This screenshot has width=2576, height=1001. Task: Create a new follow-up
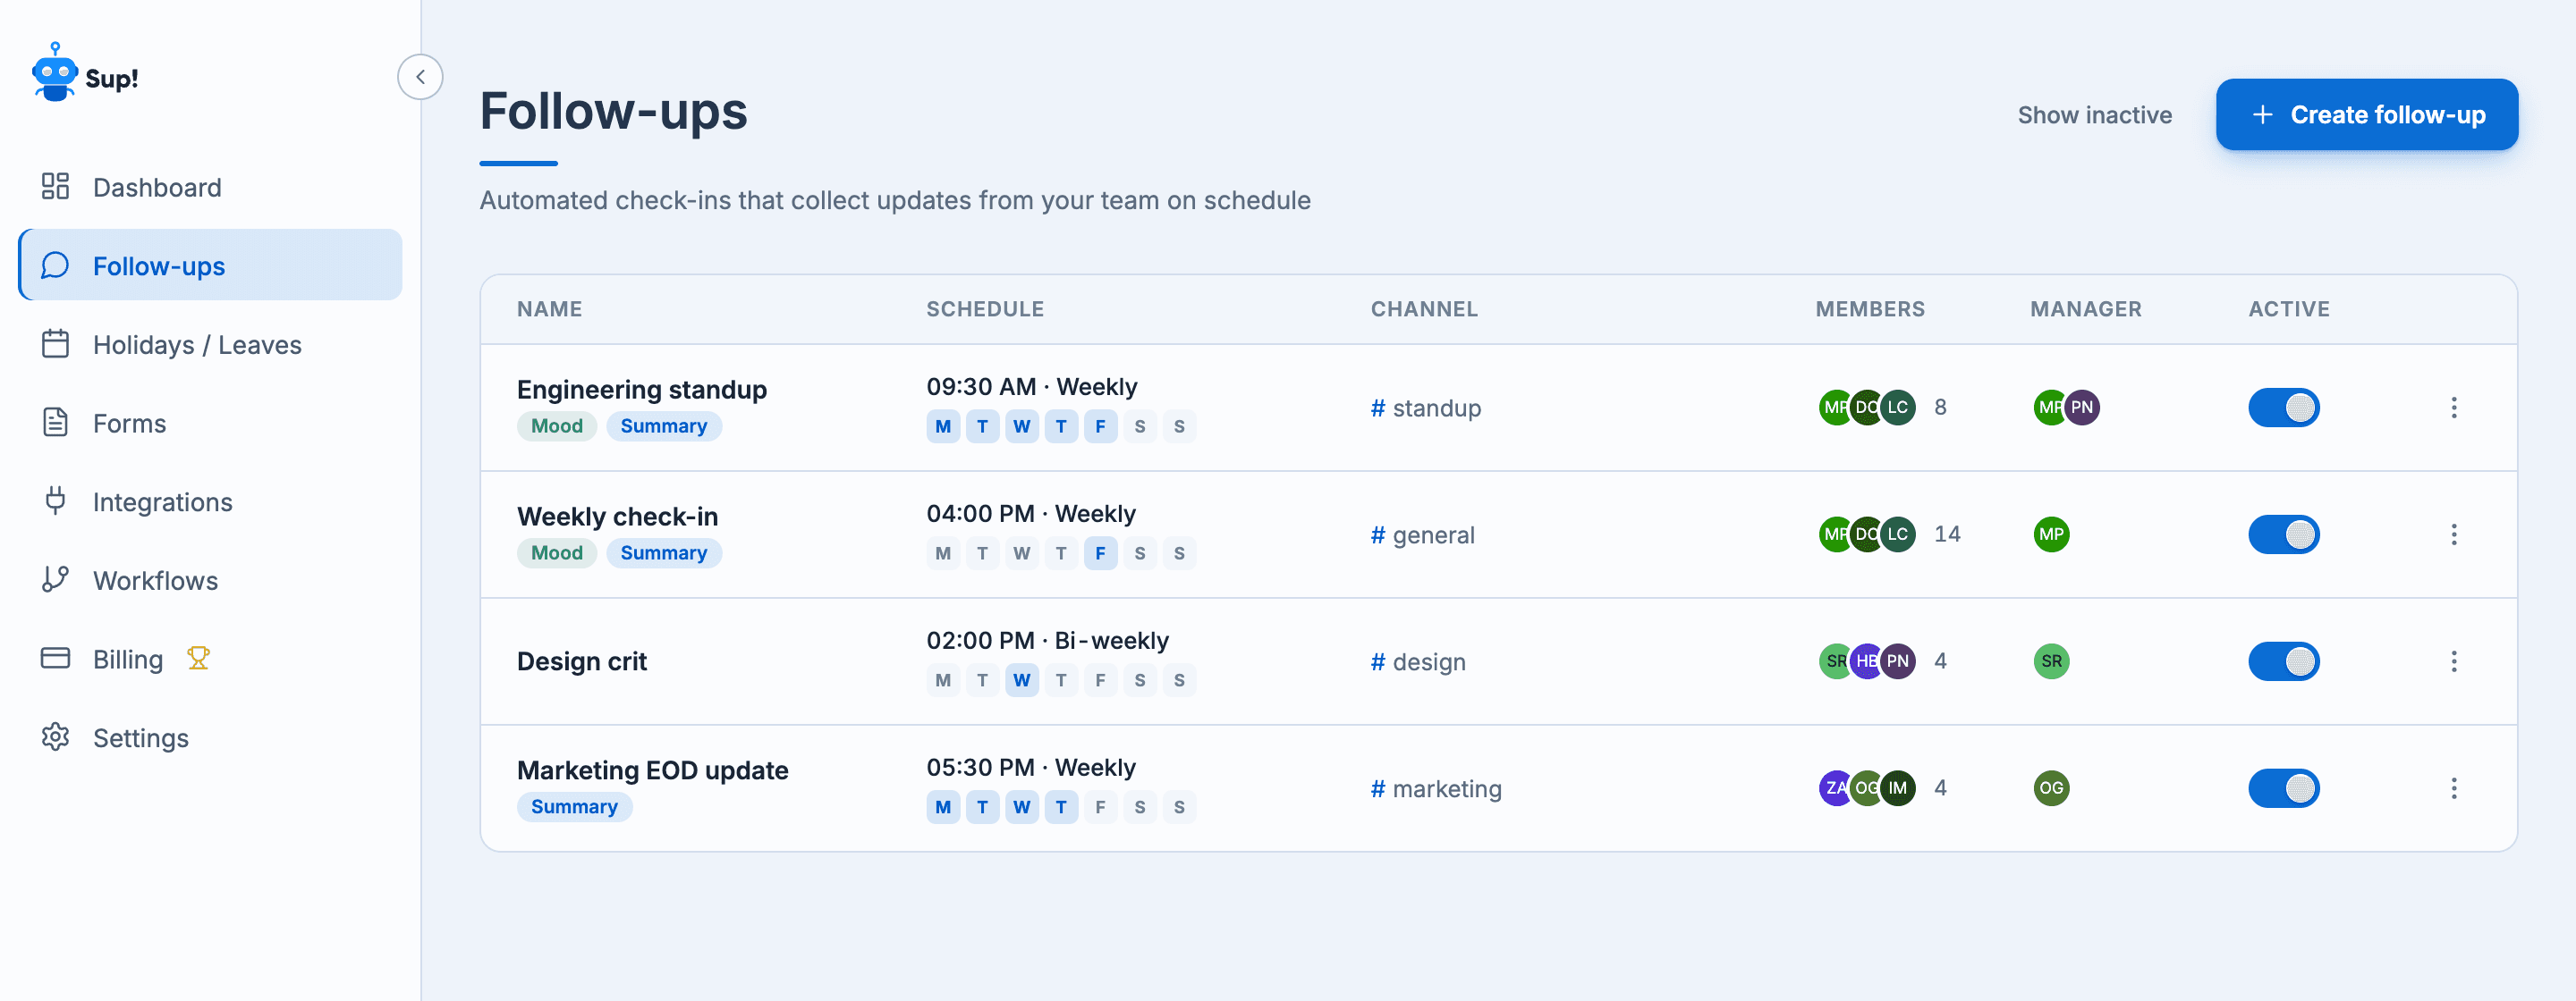(2366, 115)
